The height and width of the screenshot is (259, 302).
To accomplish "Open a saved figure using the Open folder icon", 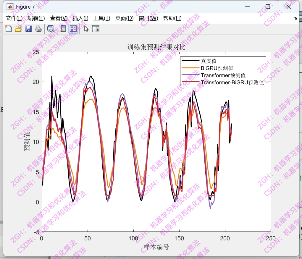I will click(18, 29).
